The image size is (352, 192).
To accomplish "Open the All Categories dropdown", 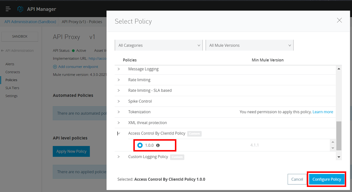I will pos(158,45).
